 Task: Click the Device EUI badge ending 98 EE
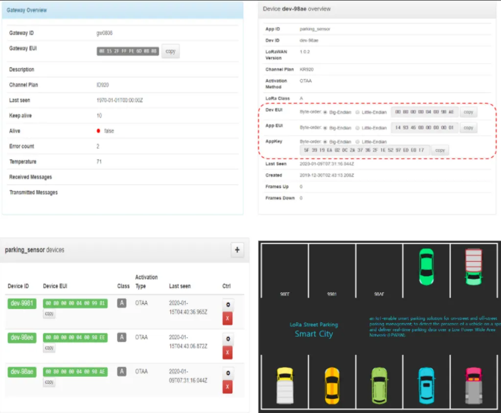click(x=75, y=338)
